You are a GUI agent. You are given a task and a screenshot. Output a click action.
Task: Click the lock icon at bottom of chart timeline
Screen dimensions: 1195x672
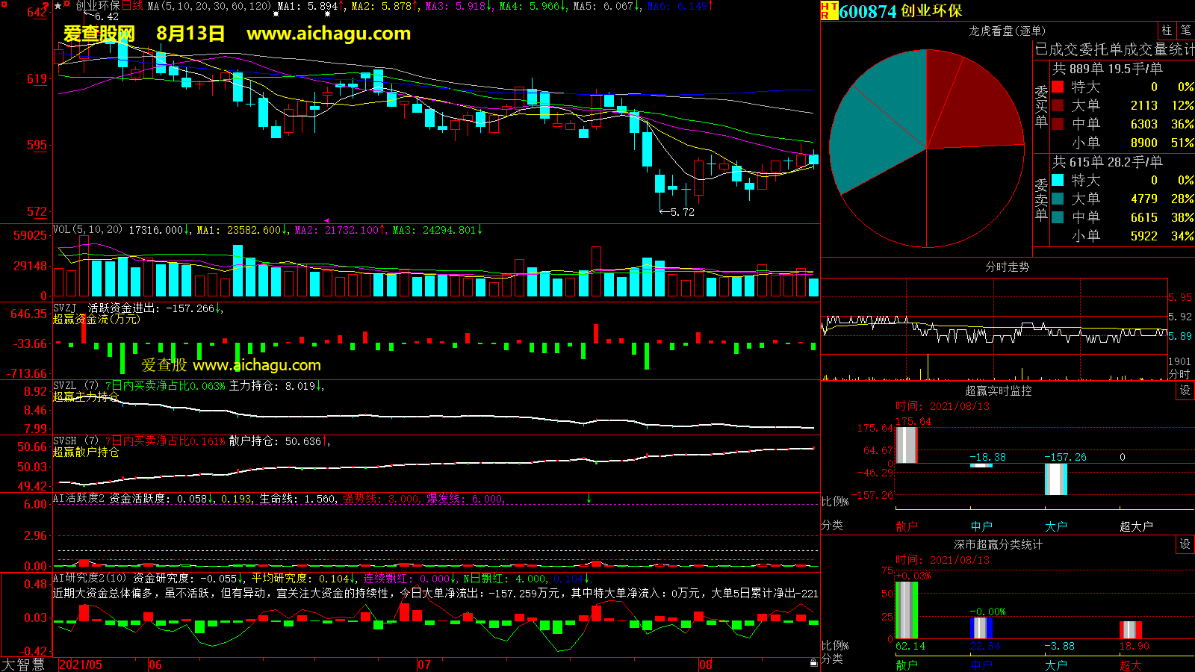813,663
